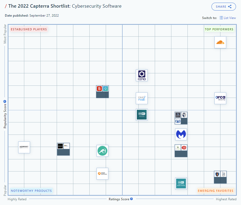
Task: Switch to List View
Action: [228, 18]
